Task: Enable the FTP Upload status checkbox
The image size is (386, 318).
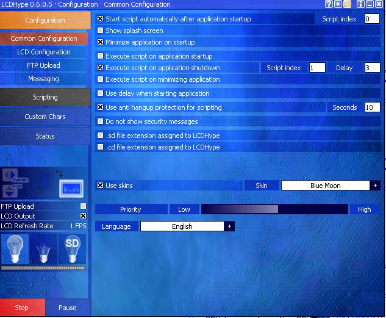Action: [x=83, y=206]
